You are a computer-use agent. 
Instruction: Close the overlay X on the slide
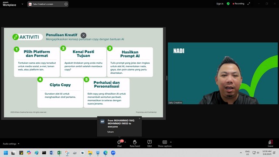(x=83, y=35)
